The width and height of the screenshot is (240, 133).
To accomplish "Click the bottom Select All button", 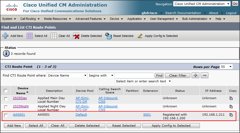I will pyautogui.click(x=36, y=126).
